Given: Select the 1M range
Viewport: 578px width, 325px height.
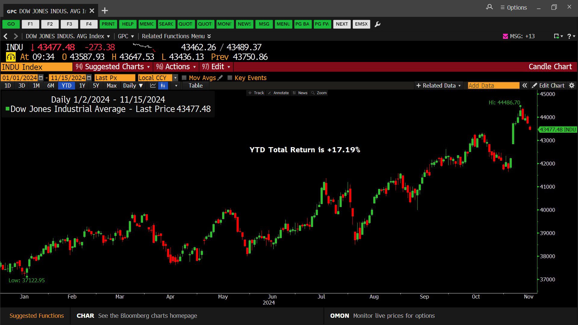Looking at the screenshot, I should tap(36, 85).
